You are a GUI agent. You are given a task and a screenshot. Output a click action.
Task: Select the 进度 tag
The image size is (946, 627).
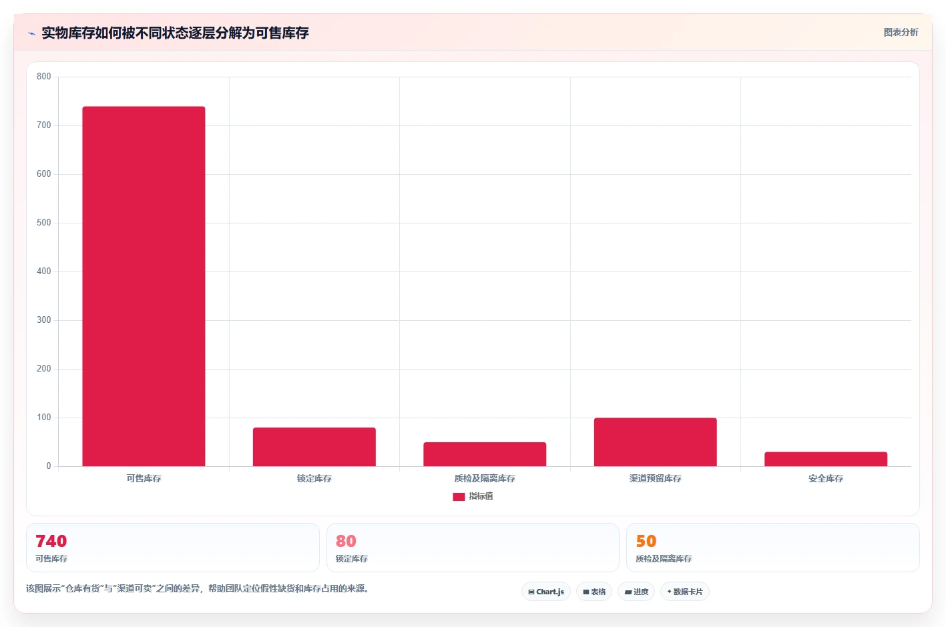(636, 592)
